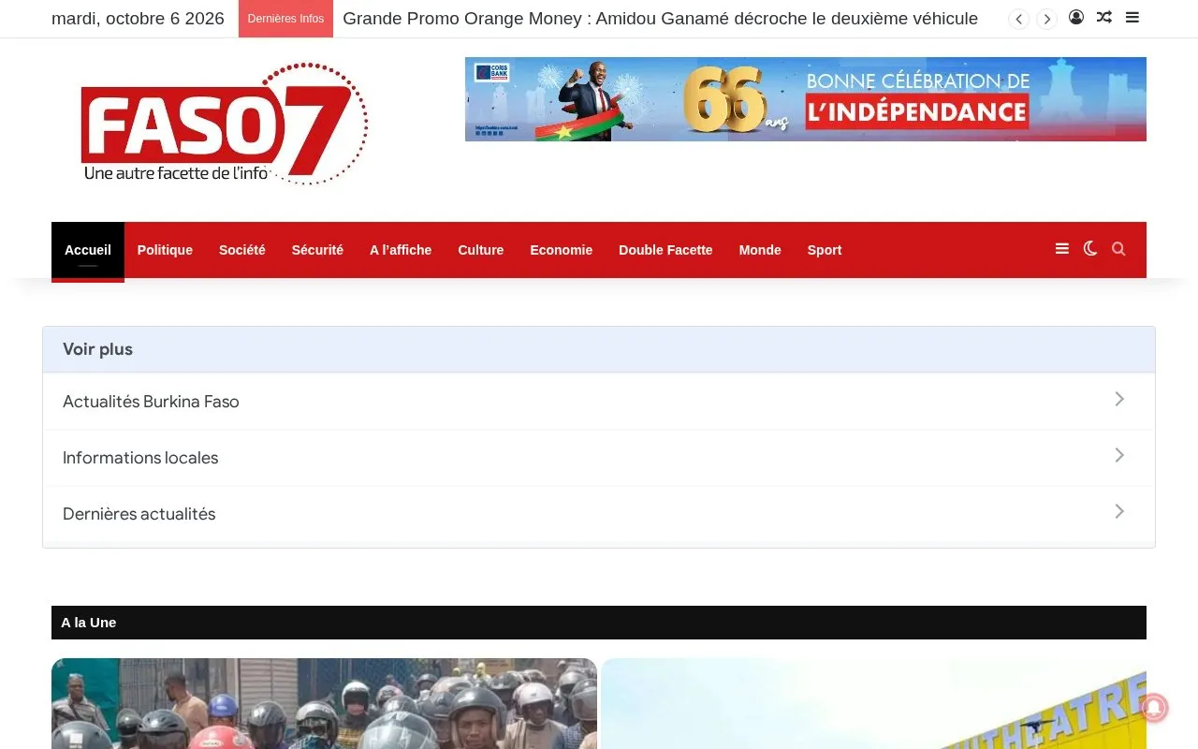Open the Sécurité section
The height and width of the screenshot is (749, 1198).
[317, 250]
